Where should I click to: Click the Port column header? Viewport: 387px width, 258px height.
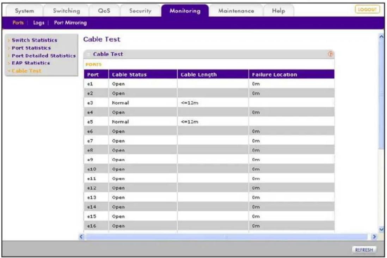click(96, 74)
